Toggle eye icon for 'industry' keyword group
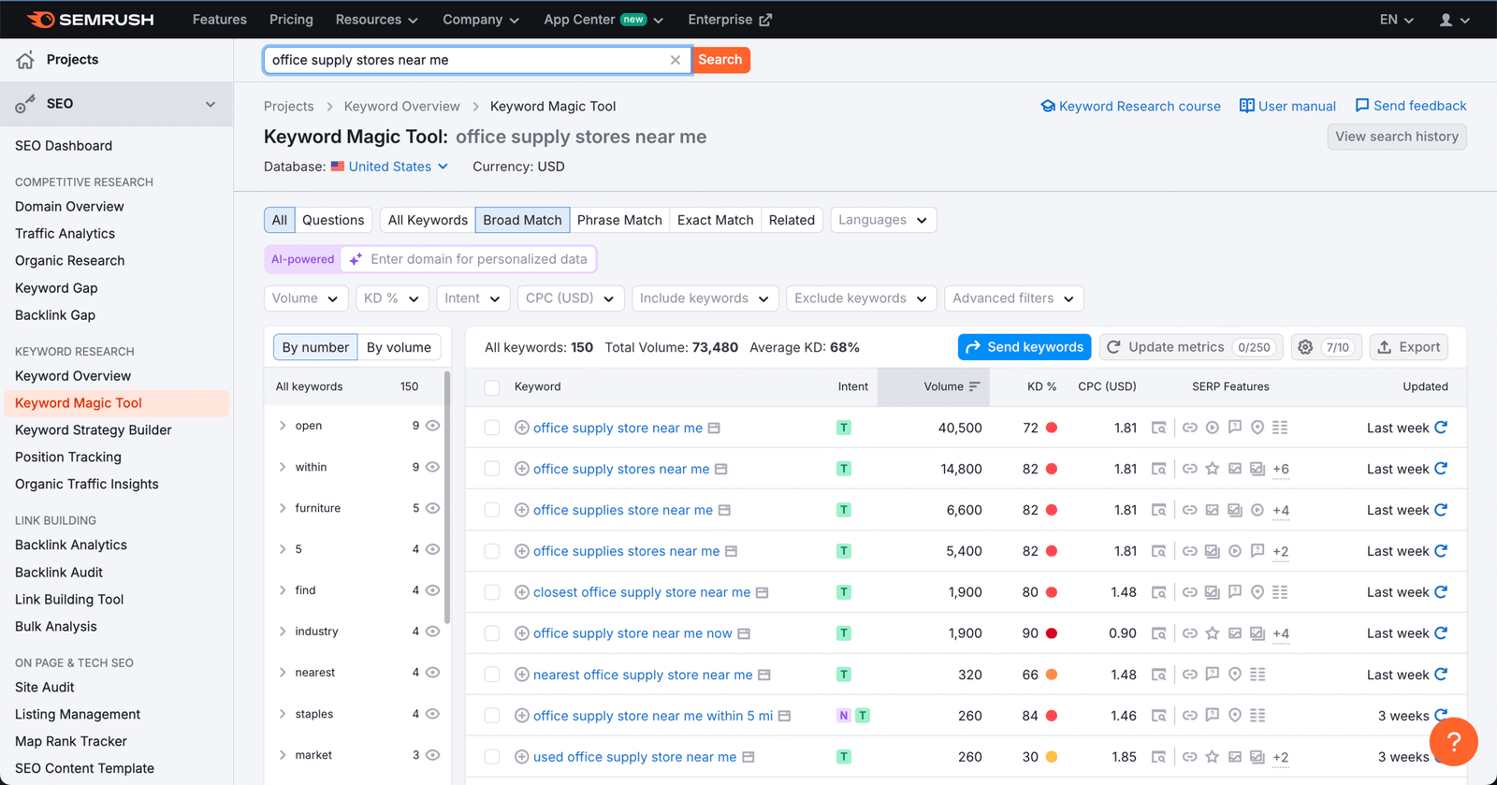 pos(432,632)
